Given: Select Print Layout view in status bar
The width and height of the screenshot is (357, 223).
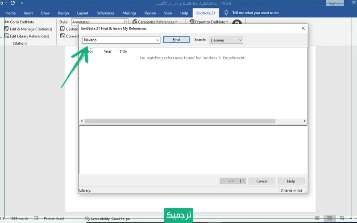Looking at the screenshot, I should tap(330, 219).
